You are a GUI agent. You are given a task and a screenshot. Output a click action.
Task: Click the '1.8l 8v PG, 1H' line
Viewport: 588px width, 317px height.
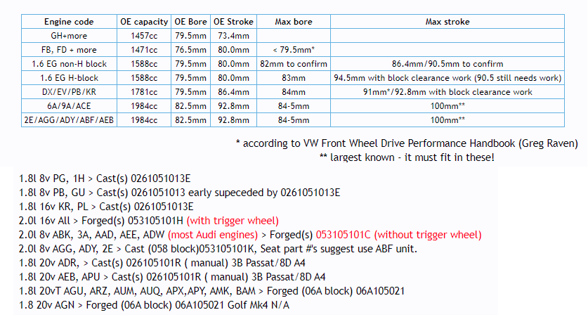[x=105, y=179]
